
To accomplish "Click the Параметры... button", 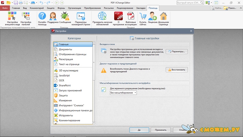I will click(x=177, y=52).
